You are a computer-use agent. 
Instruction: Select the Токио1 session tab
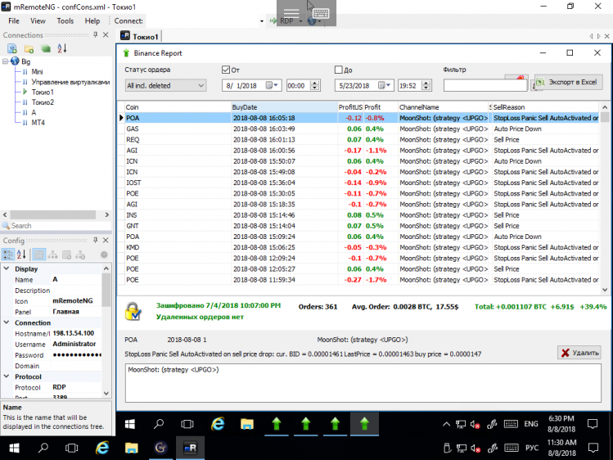click(x=140, y=36)
